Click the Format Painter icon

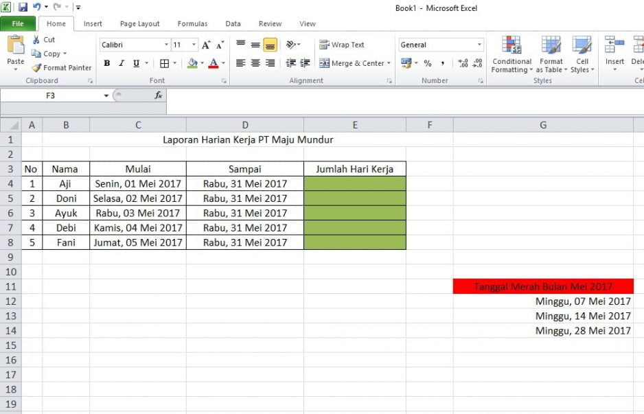pyautogui.click(x=34, y=68)
